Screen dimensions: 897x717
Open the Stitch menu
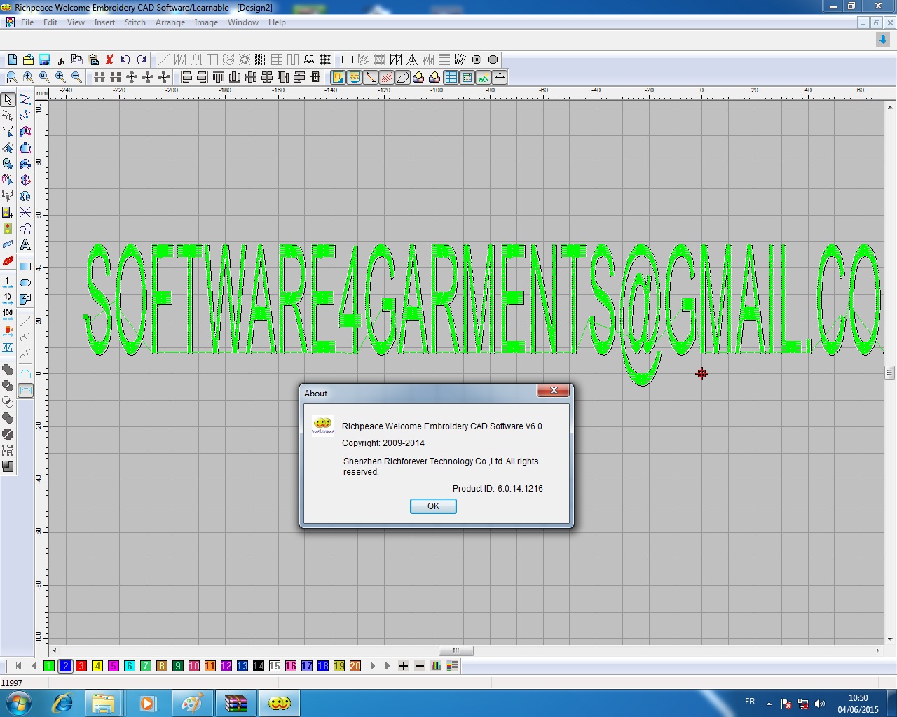(x=135, y=22)
